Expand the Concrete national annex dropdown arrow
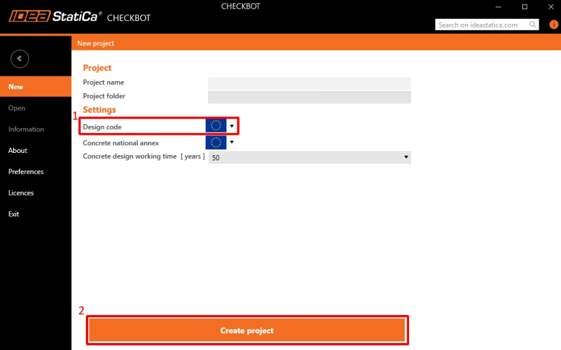This screenshot has width=561, height=350. pyautogui.click(x=232, y=142)
